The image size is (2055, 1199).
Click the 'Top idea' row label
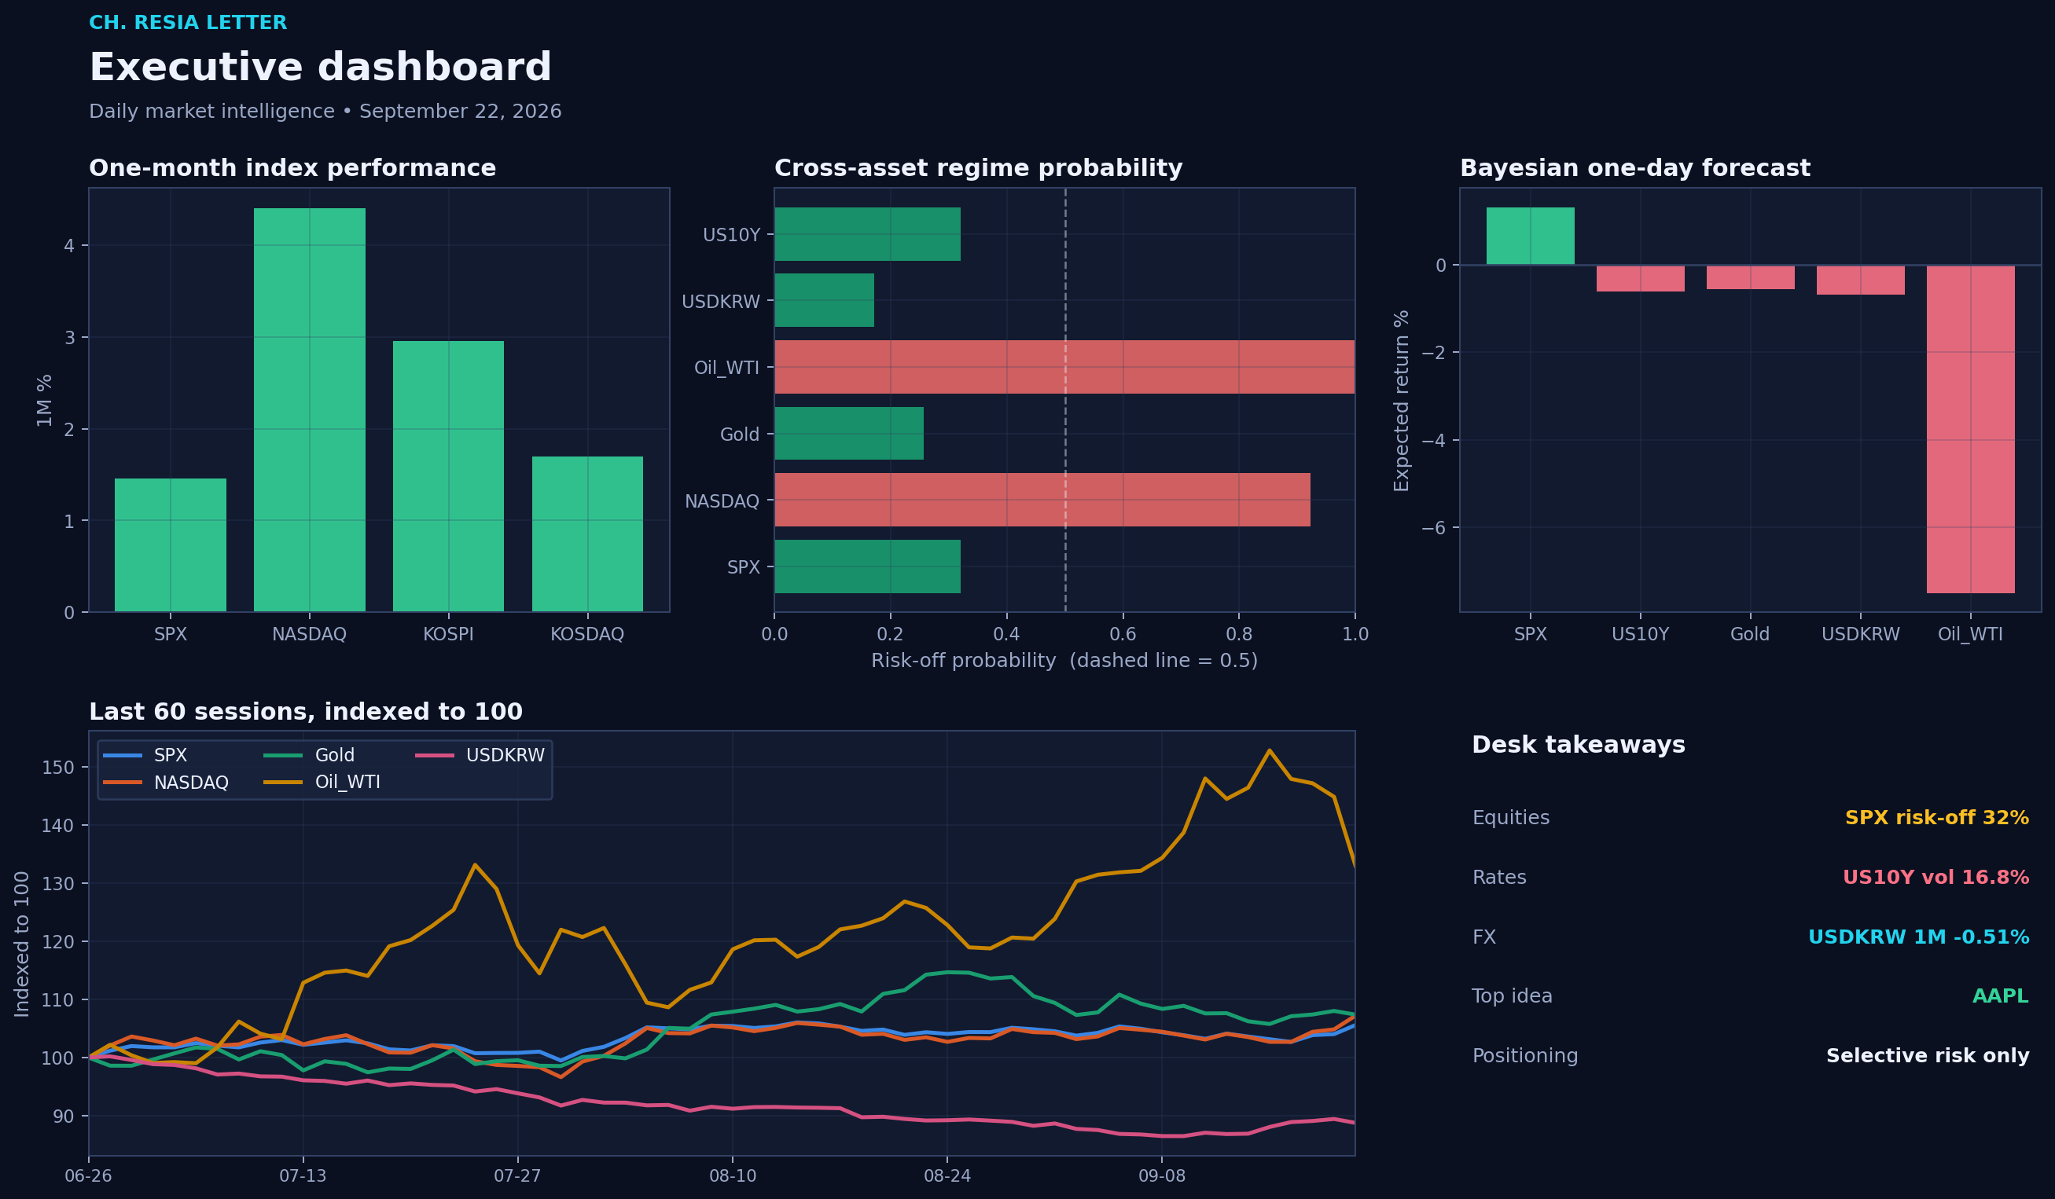(x=1512, y=996)
